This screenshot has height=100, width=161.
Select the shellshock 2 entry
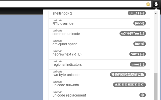click(x=62, y=13)
